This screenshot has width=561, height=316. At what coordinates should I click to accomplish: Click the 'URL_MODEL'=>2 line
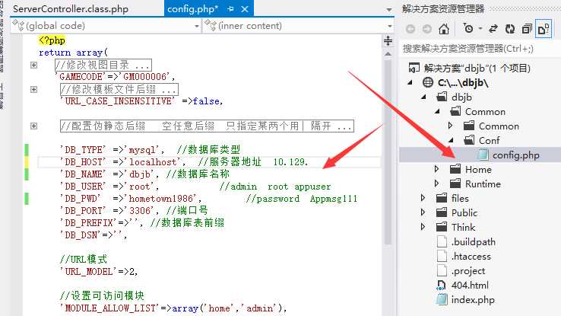[x=98, y=272]
